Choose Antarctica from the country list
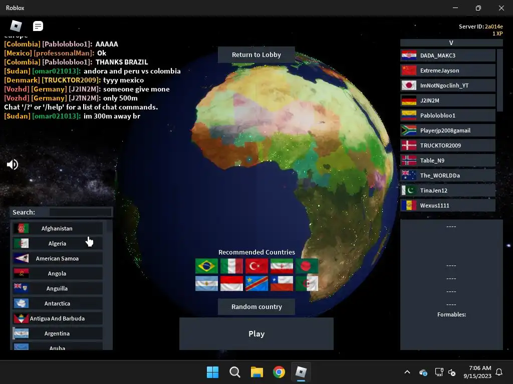Screen dimensions: 513x384 58,303
